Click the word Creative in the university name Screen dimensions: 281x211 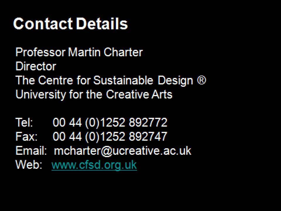(x=127, y=94)
